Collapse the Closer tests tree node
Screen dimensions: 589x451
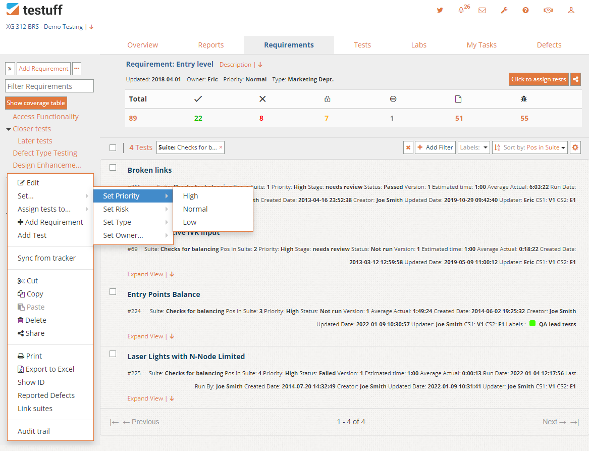pyautogui.click(x=8, y=129)
